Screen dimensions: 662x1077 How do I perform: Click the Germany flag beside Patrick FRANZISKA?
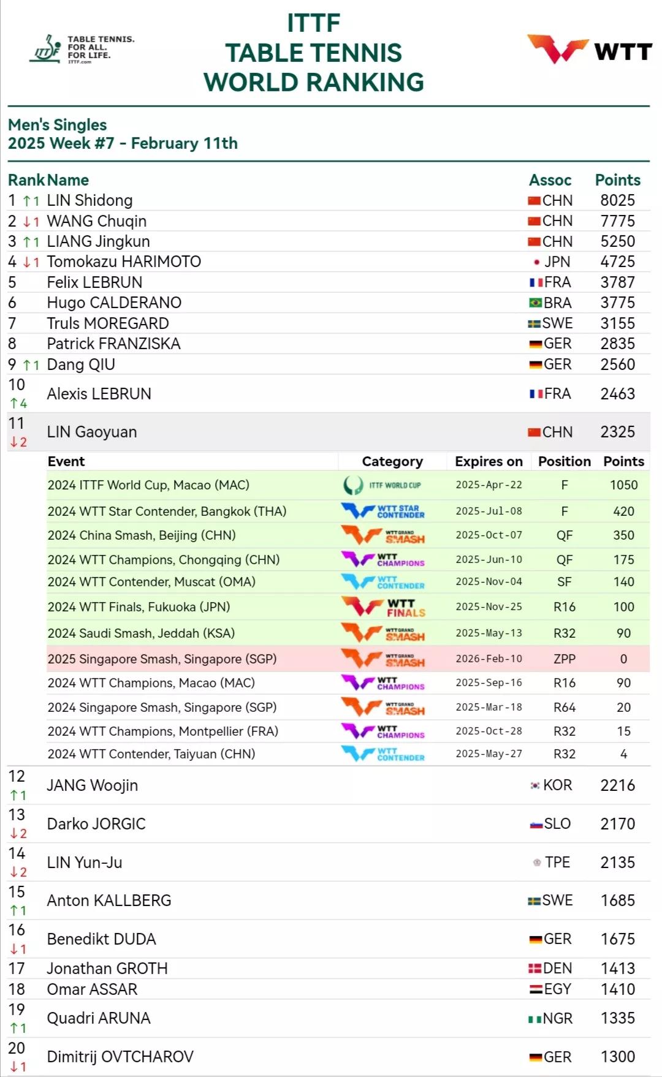536,344
